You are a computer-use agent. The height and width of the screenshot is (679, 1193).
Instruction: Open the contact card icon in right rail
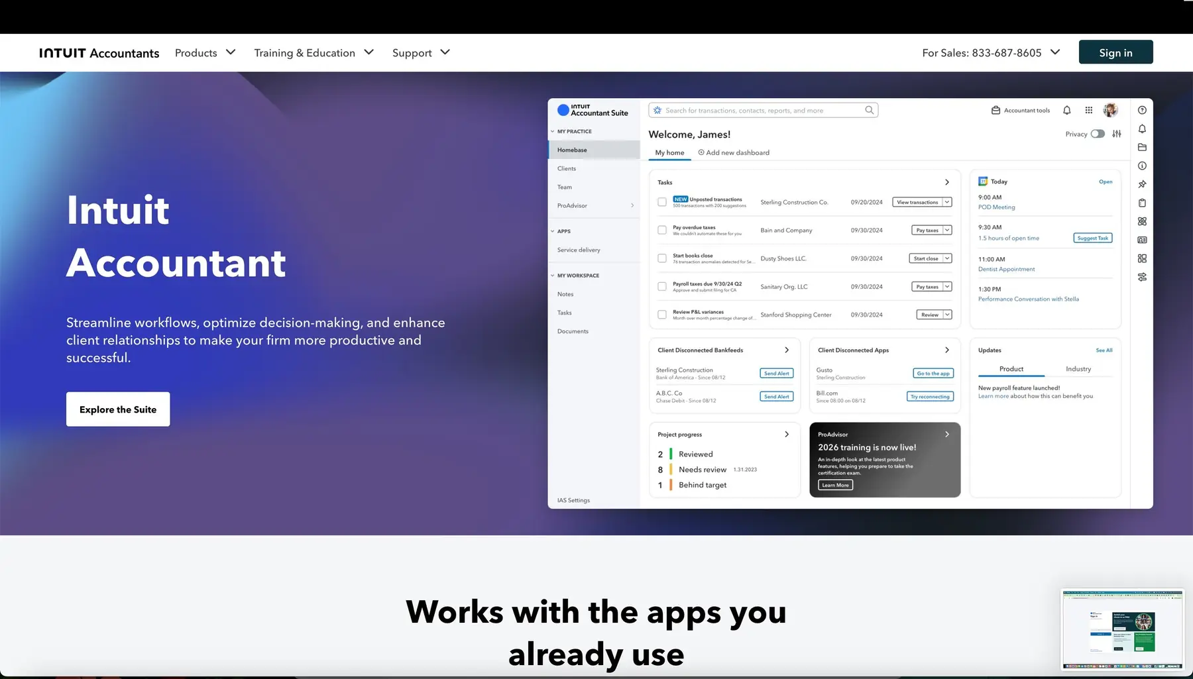(1142, 240)
